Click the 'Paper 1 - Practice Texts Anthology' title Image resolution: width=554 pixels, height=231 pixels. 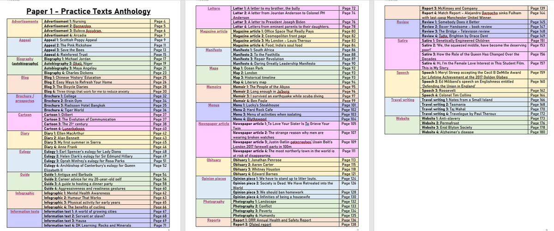(x=88, y=12)
